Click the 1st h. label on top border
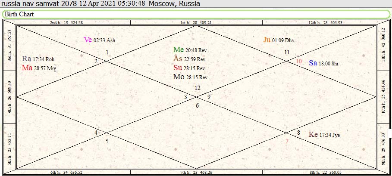The height and width of the screenshot is (176, 392). tap(196, 22)
